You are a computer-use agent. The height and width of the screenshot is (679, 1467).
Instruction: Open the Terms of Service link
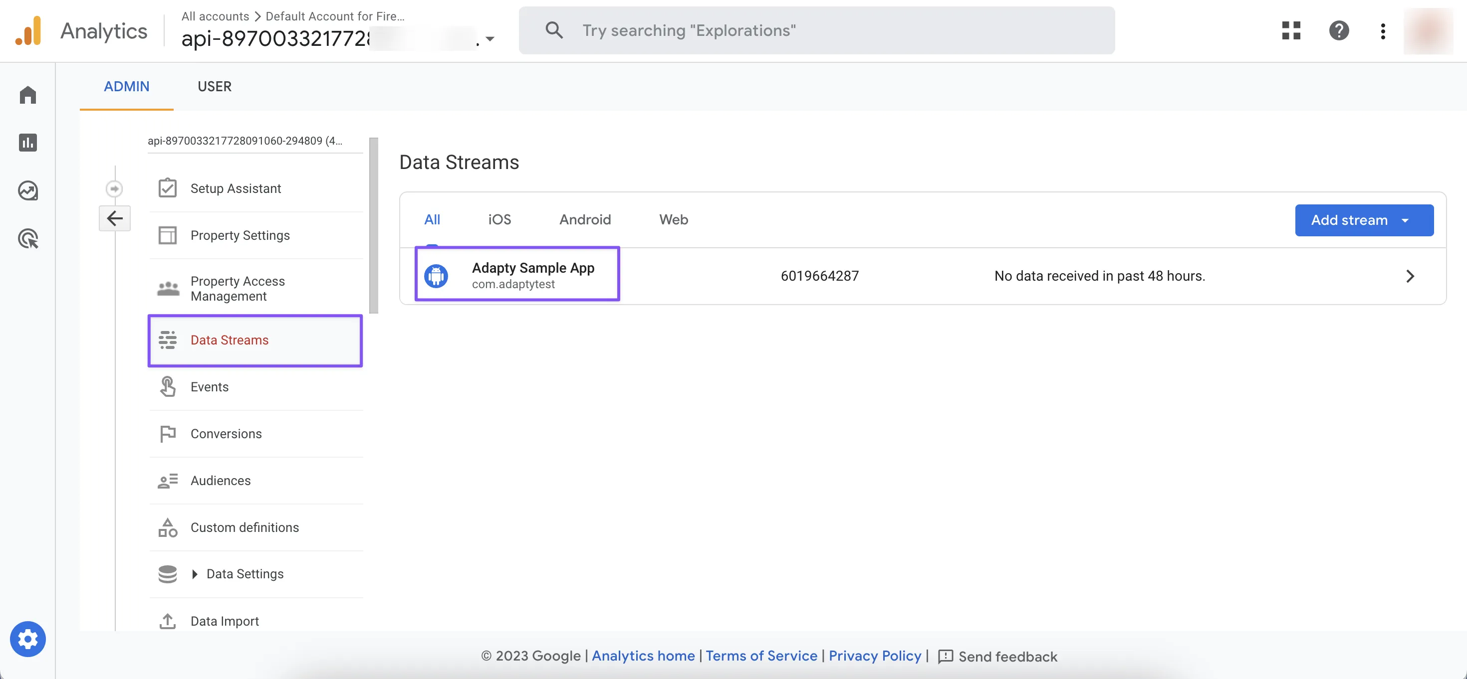(x=761, y=656)
